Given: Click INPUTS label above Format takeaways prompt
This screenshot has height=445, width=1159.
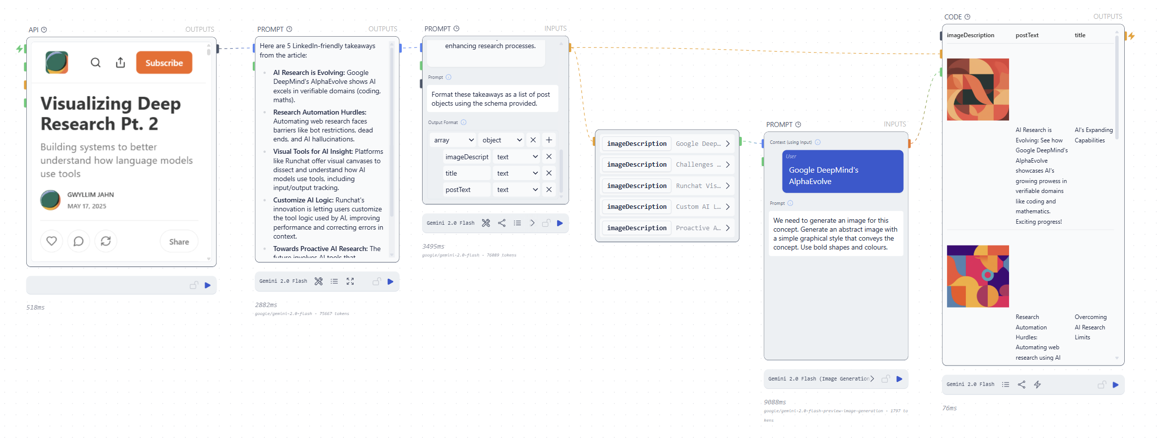Looking at the screenshot, I should pyautogui.click(x=555, y=29).
